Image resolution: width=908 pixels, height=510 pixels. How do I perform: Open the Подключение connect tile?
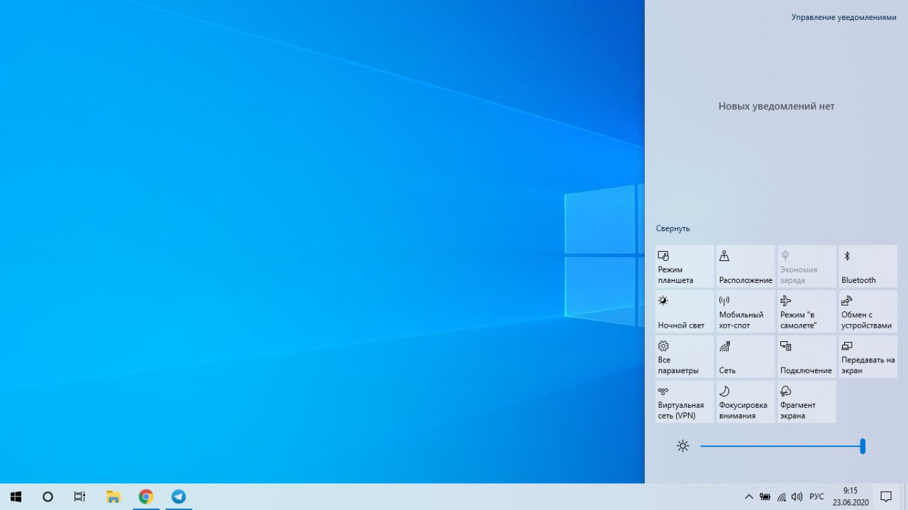[x=807, y=357]
